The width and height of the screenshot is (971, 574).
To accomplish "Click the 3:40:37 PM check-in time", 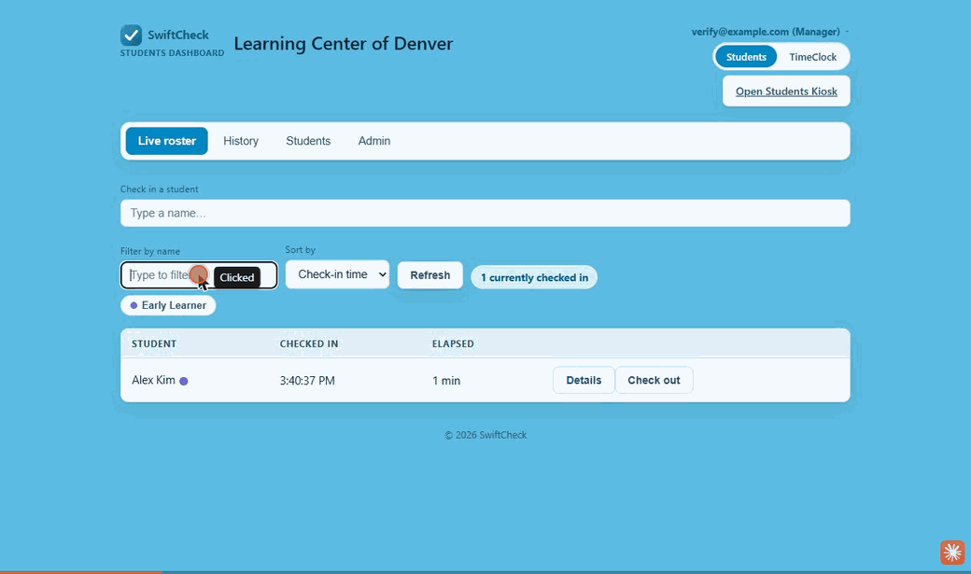I will click(307, 381).
